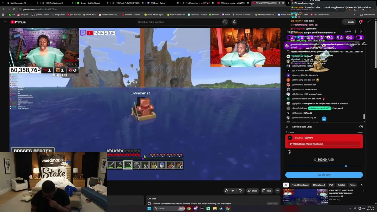This screenshot has height=212, width=377.
Task: Open the Chrome apps grid shortcut
Action: click(x=3, y=15)
